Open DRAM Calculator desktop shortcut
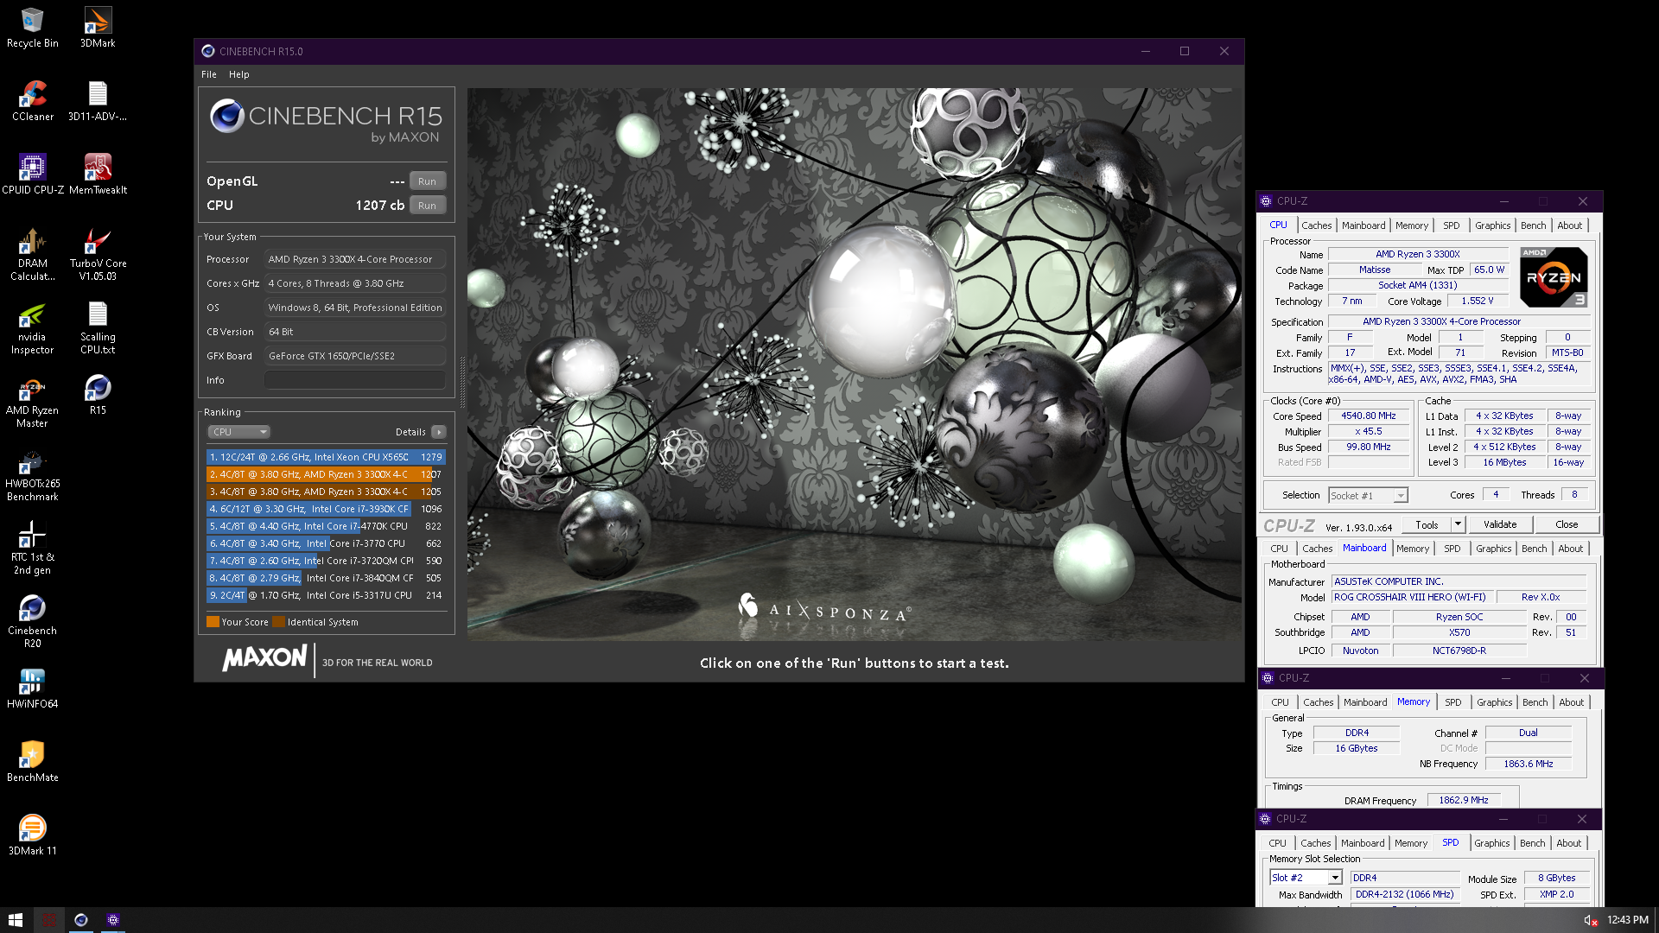Viewport: 1659px width, 933px height. coord(32,254)
